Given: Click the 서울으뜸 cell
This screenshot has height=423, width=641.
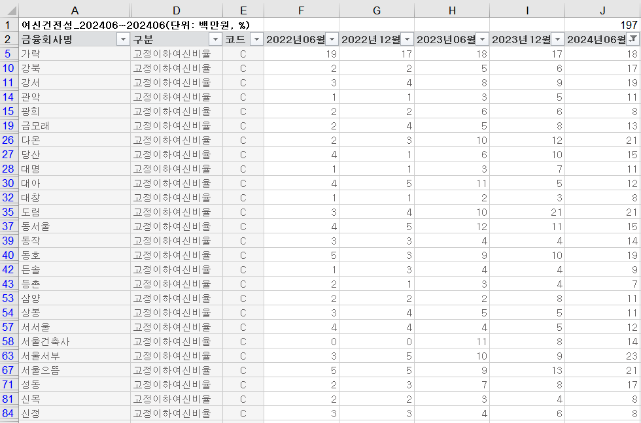Looking at the screenshot, I should [x=75, y=370].
